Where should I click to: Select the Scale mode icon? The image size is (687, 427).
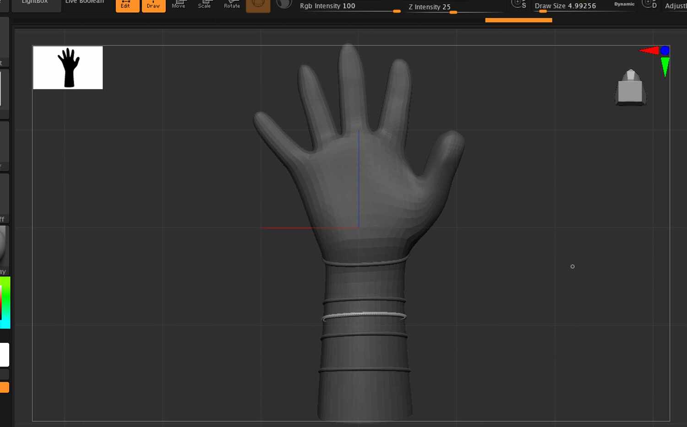pyautogui.click(x=205, y=5)
